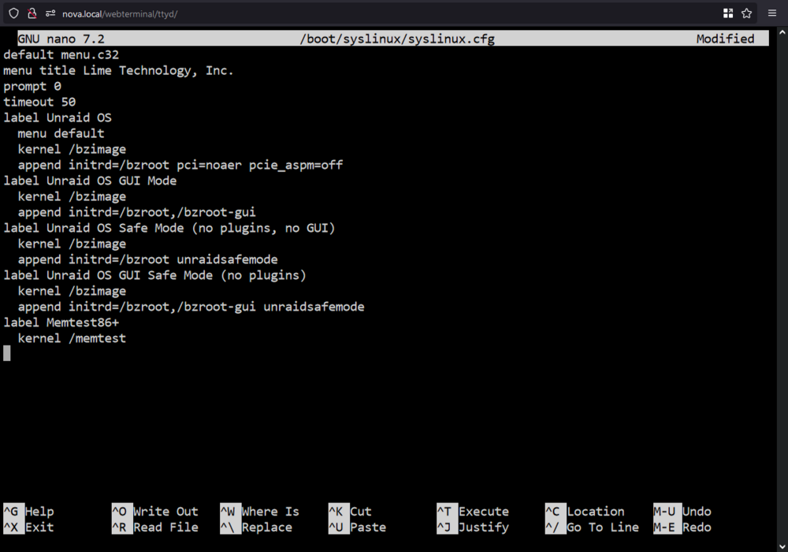
Task: Click 'append initrd=/bzroot unraidsafemode' line
Action: (x=148, y=259)
